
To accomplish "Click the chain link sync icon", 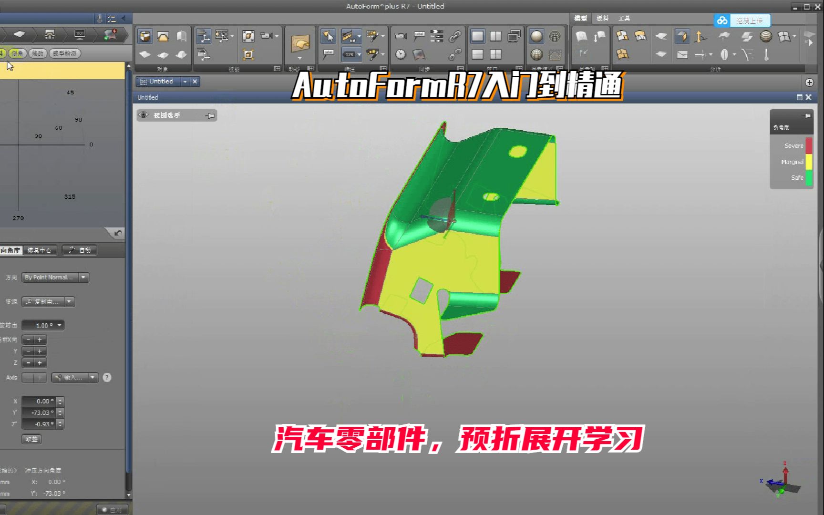I will coord(455,36).
